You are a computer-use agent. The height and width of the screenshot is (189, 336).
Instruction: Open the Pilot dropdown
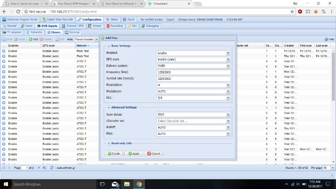[x=228, y=134]
